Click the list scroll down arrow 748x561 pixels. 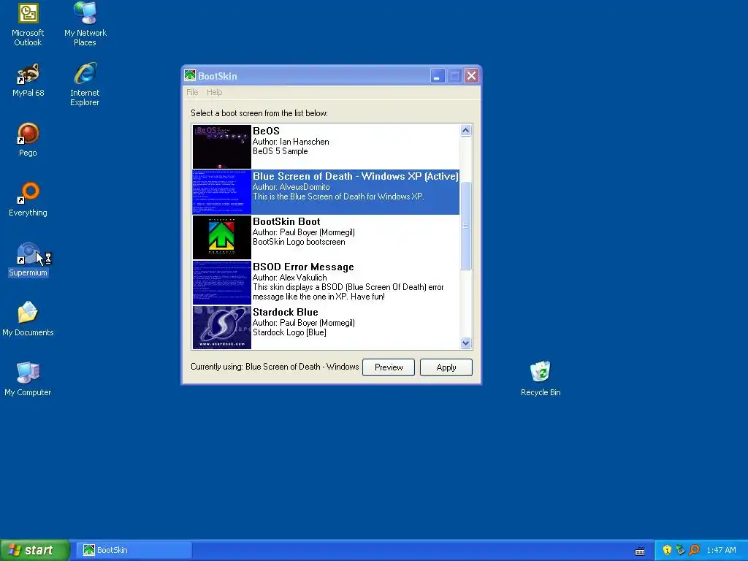click(x=465, y=343)
